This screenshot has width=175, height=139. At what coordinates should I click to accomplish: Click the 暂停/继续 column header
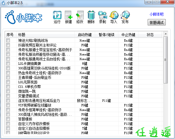107,35
